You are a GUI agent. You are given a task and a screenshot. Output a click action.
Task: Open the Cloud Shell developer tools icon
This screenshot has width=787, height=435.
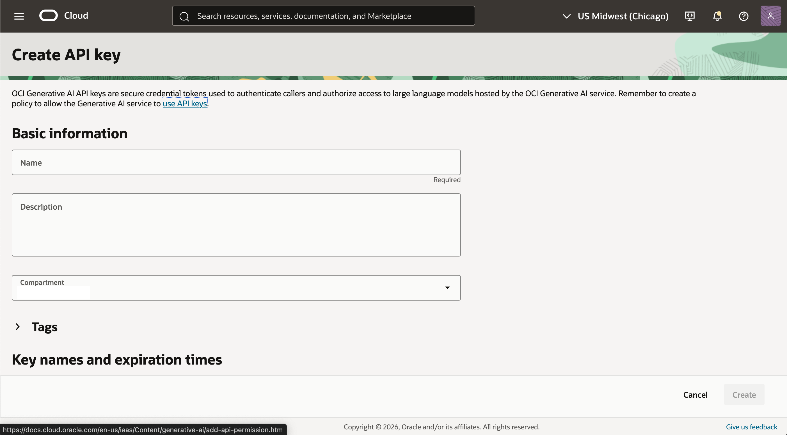690,16
